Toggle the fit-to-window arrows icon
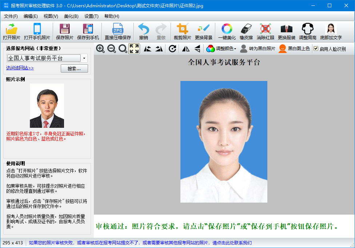 pos(134,49)
